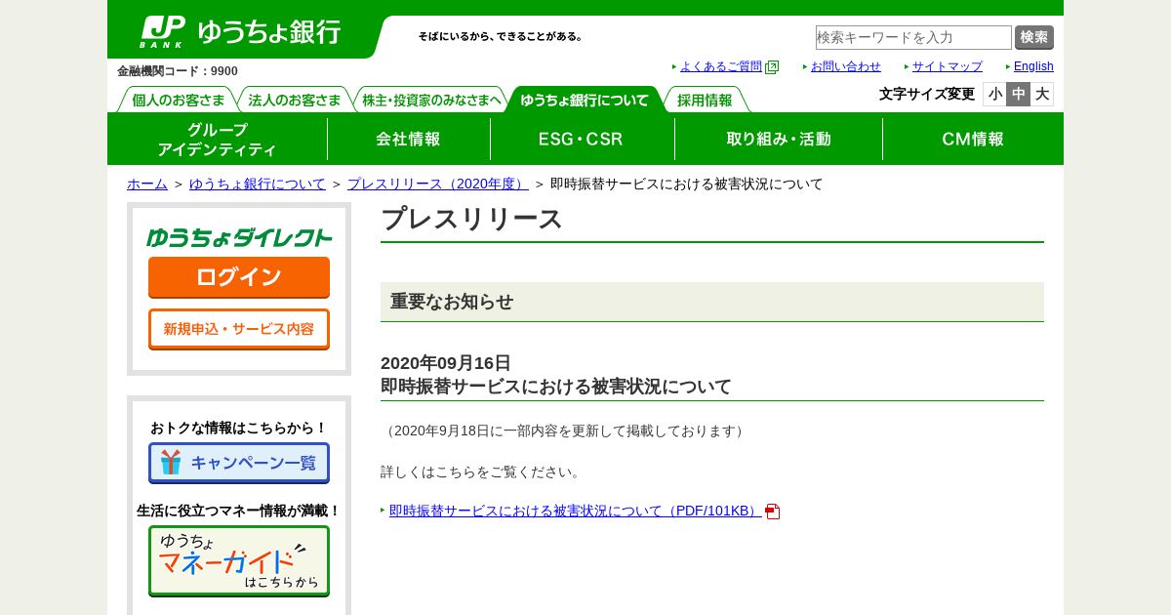Go to ホーム breadcrumb link
Screen dimensions: 1171x615
[x=147, y=184]
